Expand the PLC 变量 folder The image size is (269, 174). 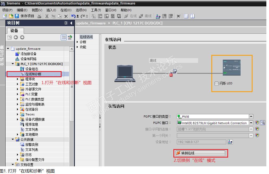point(18,94)
